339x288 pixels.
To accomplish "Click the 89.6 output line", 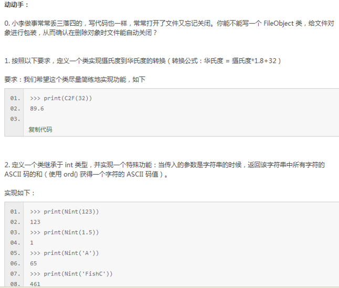I will coord(37,109).
